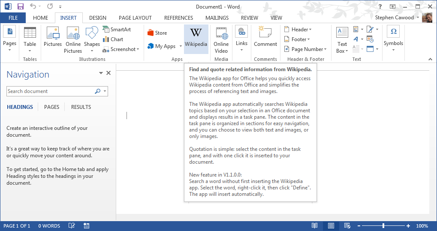Click the 100% zoom level
This screenshot has height=231, width=437.
tap(422, 226)
